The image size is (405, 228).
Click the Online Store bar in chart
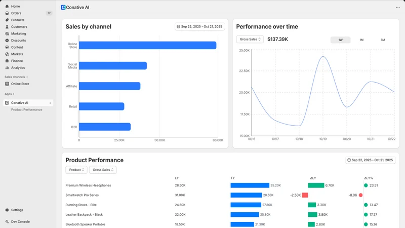147,45
